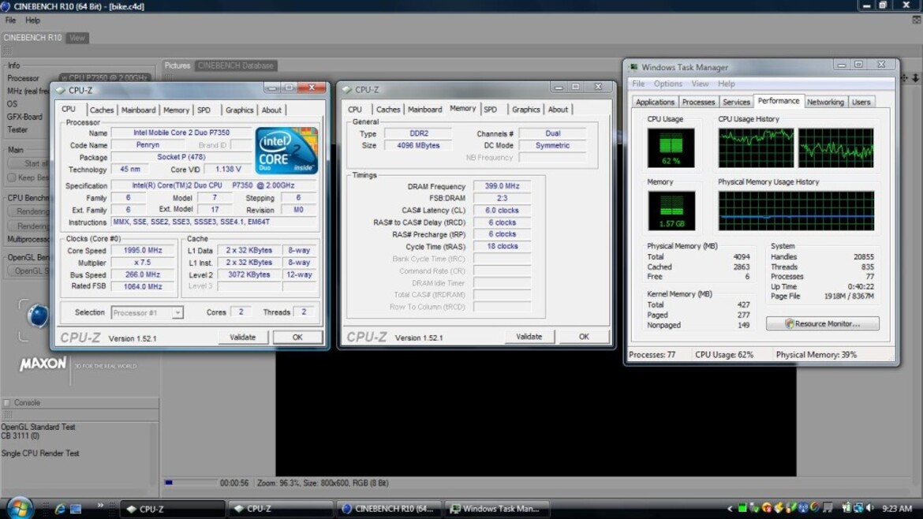Click the MAXON logo in Cinebench
The image size is (923, 519).
(43, 365)
